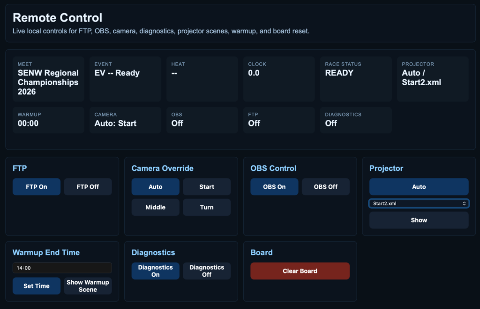Click the Projector status tile
This screenshot has height=309, width=480.
433,79
